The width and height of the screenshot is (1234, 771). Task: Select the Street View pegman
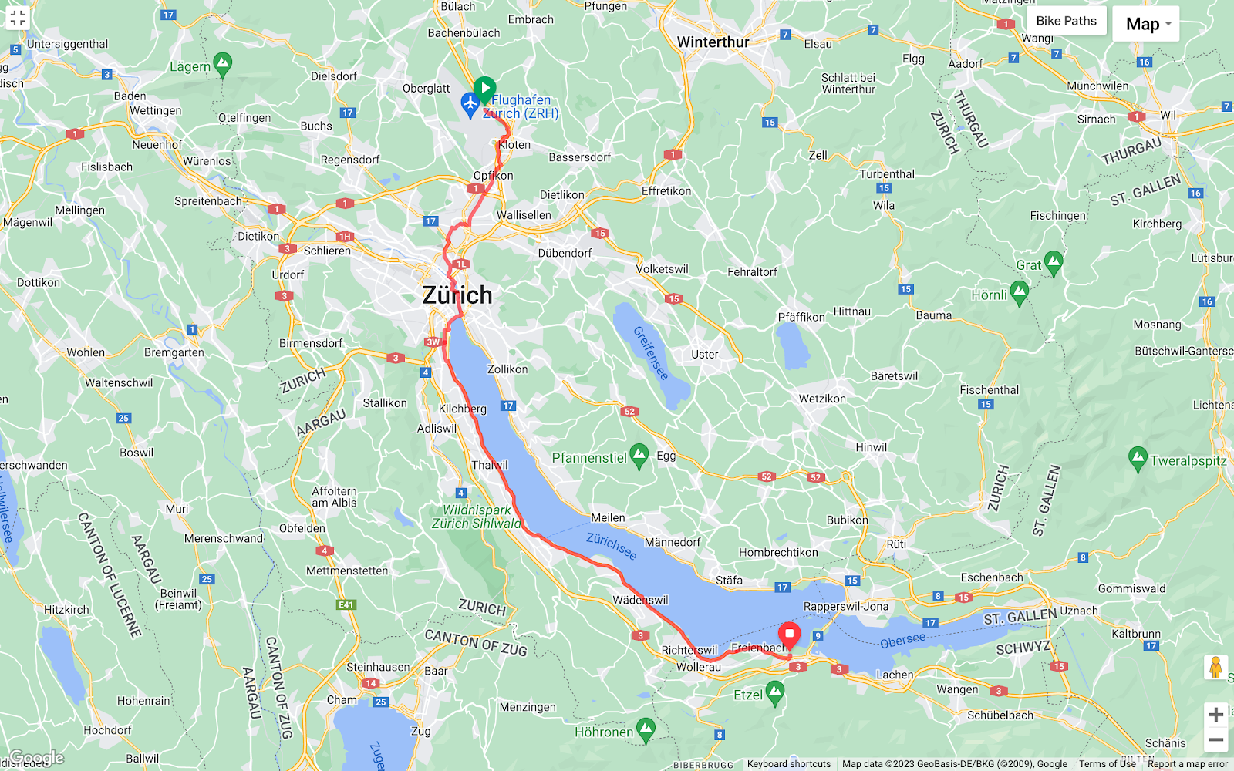tap(1215, 668)
